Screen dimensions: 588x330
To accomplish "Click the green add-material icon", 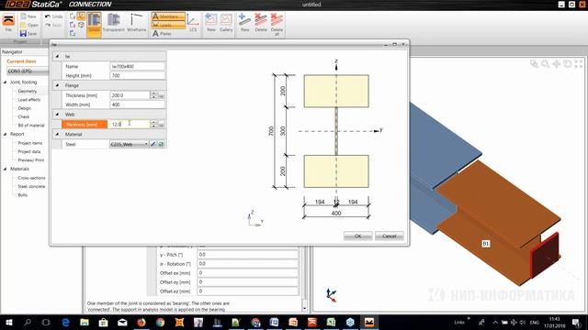I will 162,144.
